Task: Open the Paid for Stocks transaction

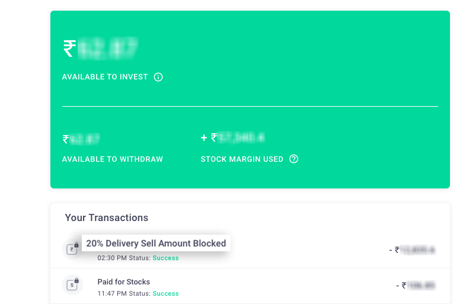Action: tap(124, 282)
